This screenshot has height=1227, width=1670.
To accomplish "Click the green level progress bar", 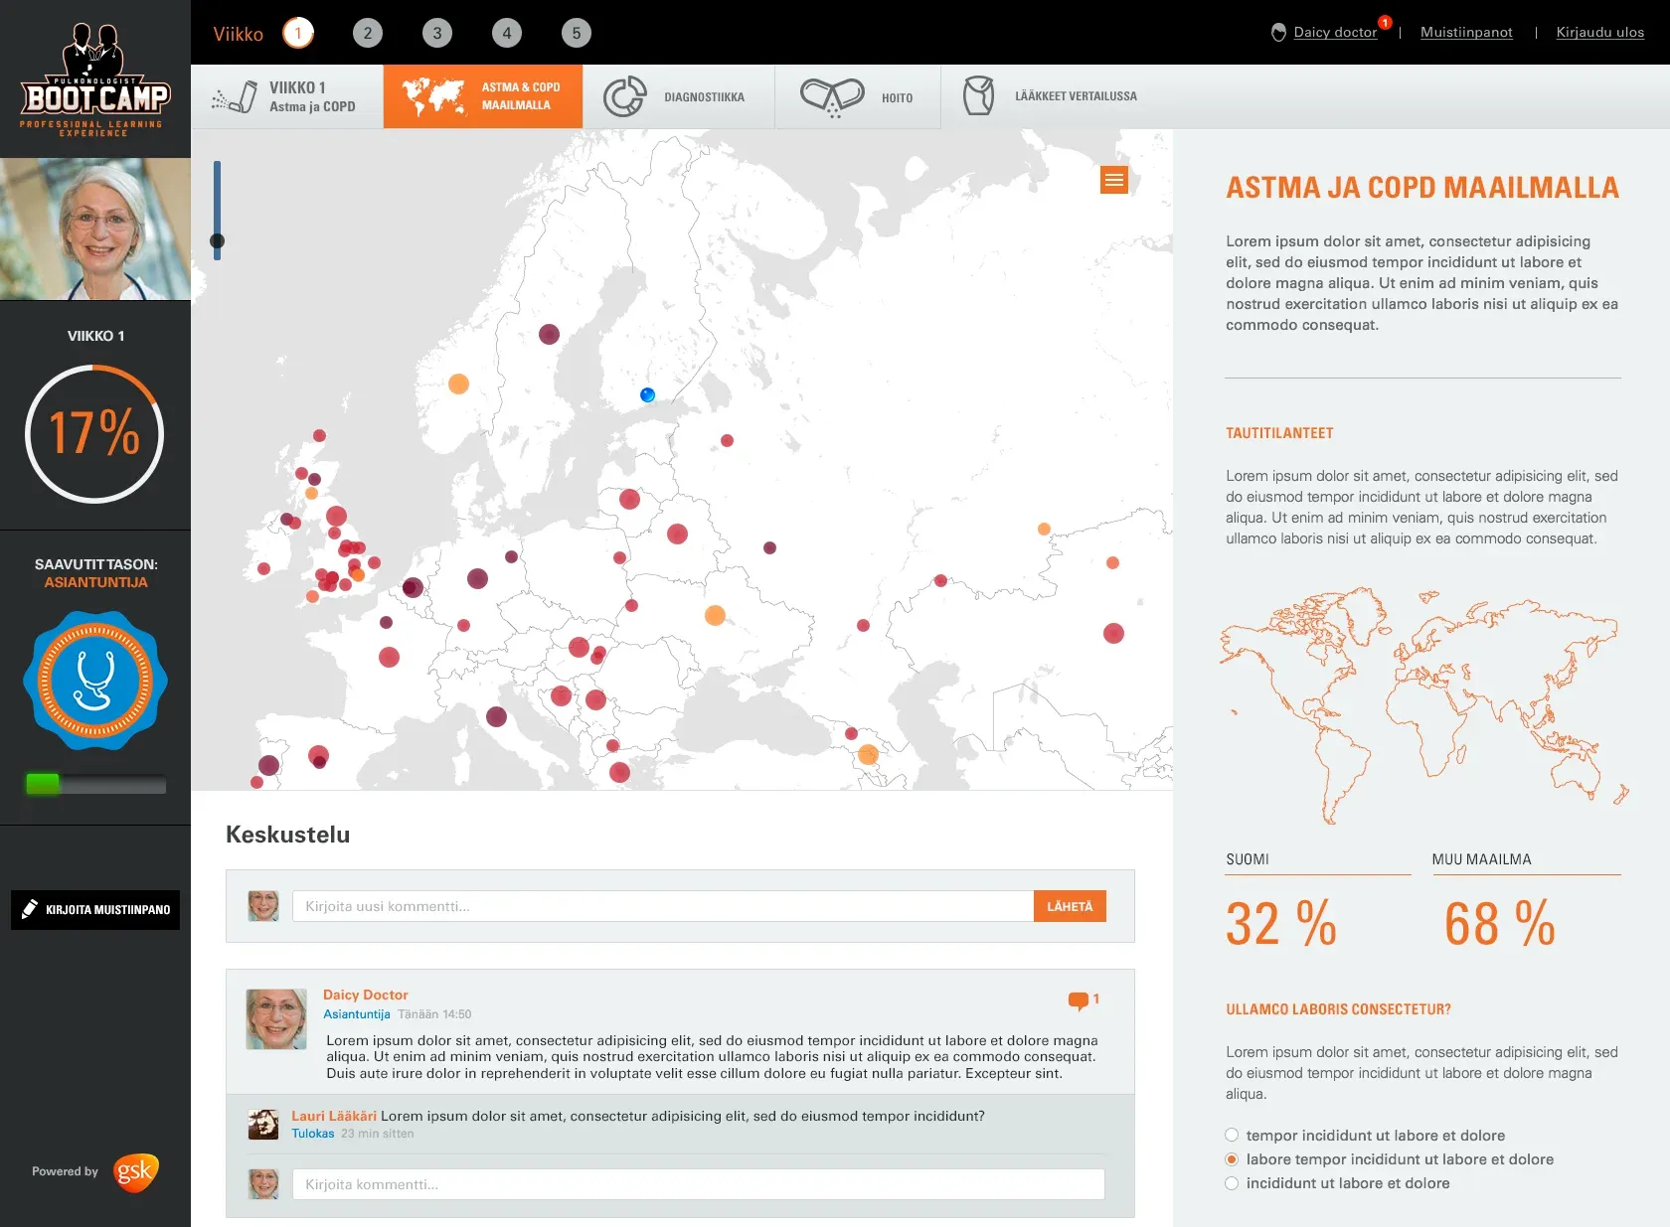I will tap(95, 784).
